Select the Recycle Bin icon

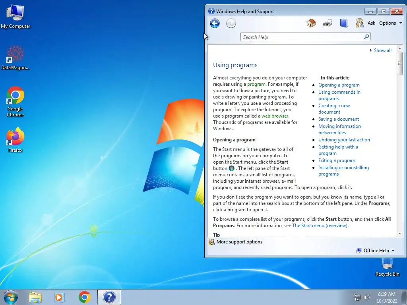coord(387,268)
